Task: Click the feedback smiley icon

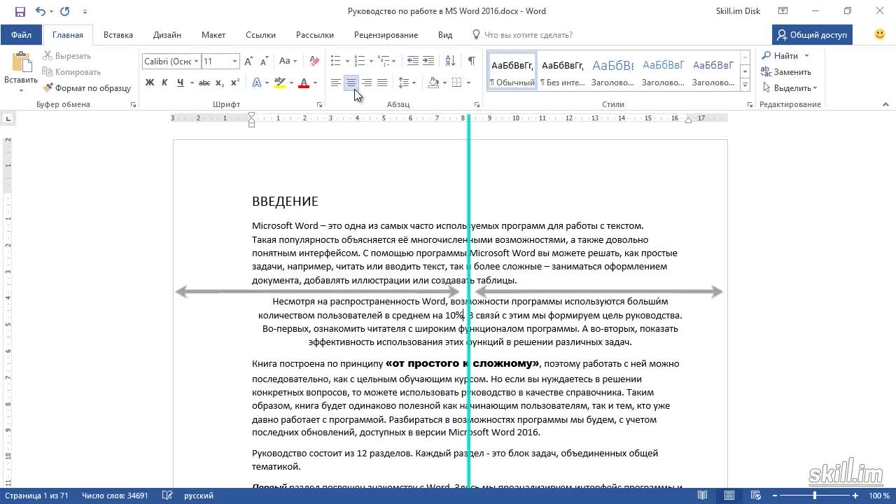Action: click(x=880, y=34)
